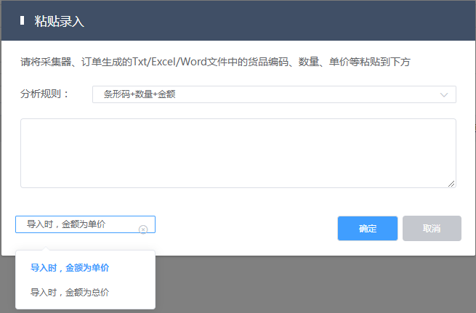The height and width of the screenshot is (313, 476).
Task: Click the 导入时，金额为单价 select field
Action: 85,224
